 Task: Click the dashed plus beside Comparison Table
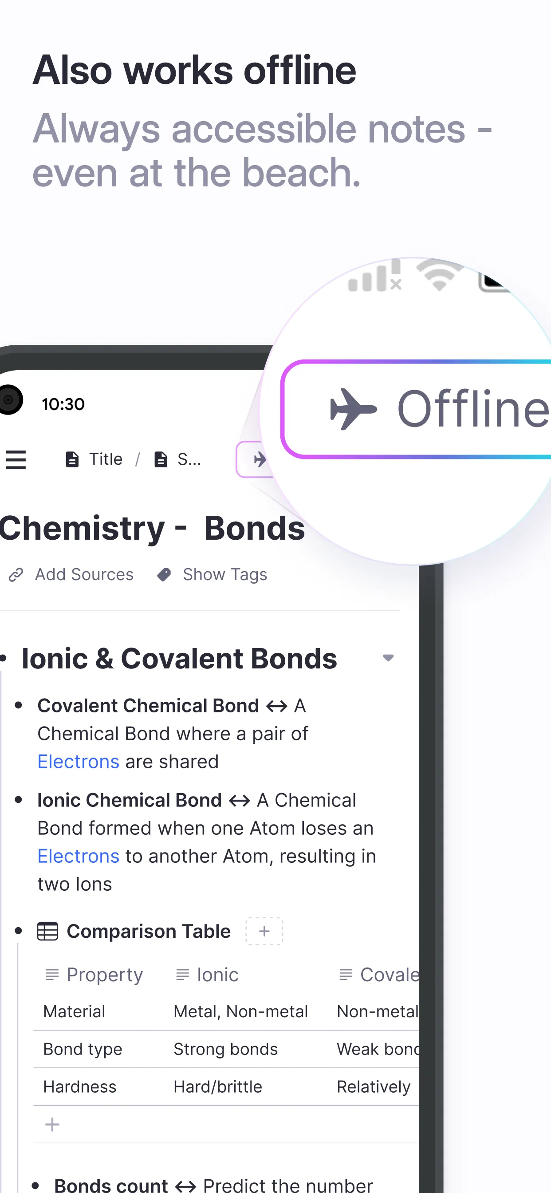[264, 931]
